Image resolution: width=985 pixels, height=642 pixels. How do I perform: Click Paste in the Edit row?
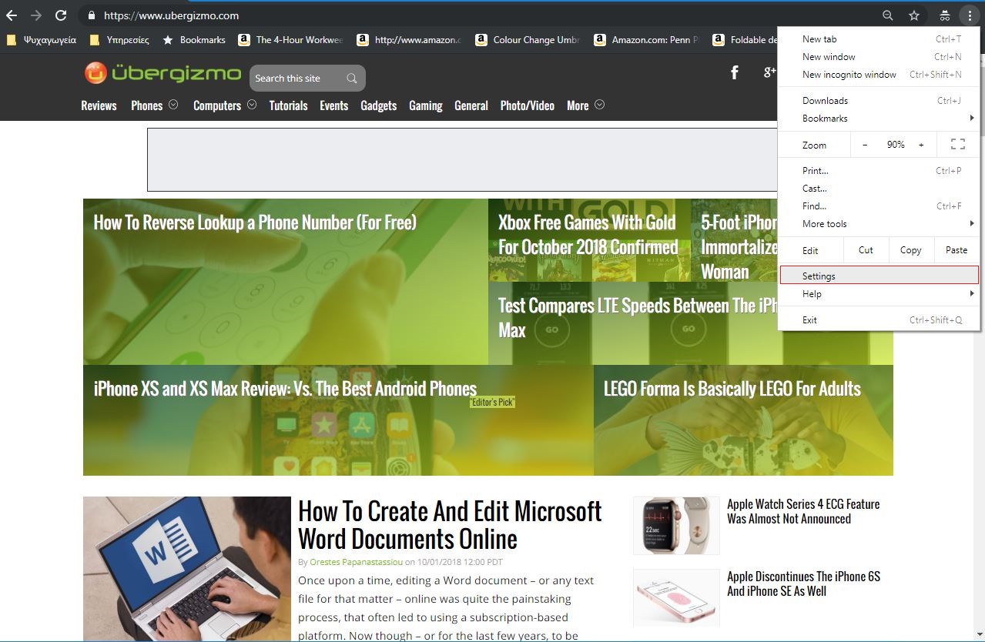(957, 250)
